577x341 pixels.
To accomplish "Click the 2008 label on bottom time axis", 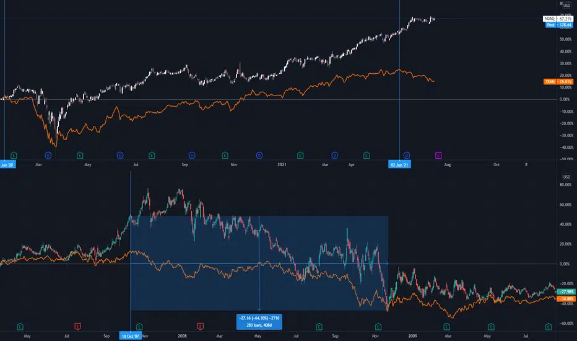I will [x=182, y=336].
